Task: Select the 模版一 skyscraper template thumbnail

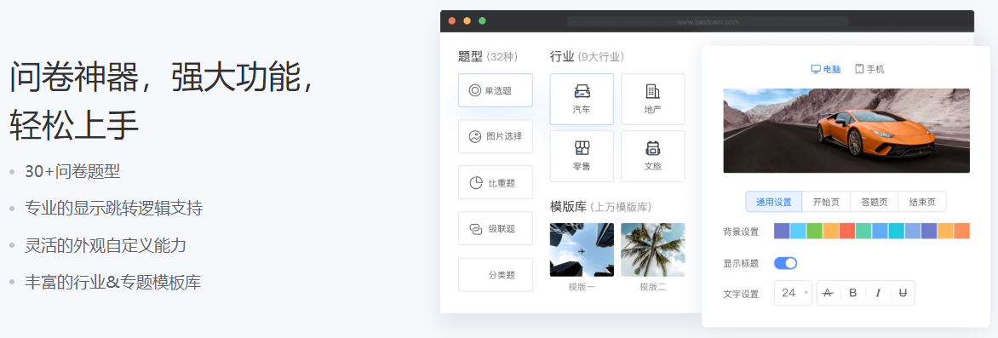Action: click(582, 249)
